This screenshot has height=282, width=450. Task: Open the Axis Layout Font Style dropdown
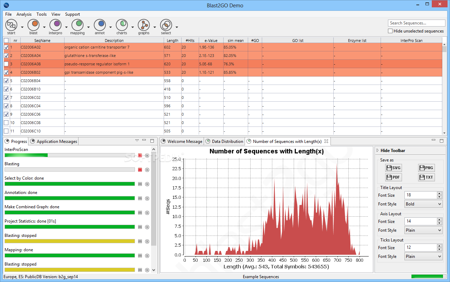click(x=423, y=230)
